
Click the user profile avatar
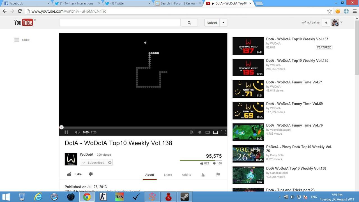tap(335, 23)
